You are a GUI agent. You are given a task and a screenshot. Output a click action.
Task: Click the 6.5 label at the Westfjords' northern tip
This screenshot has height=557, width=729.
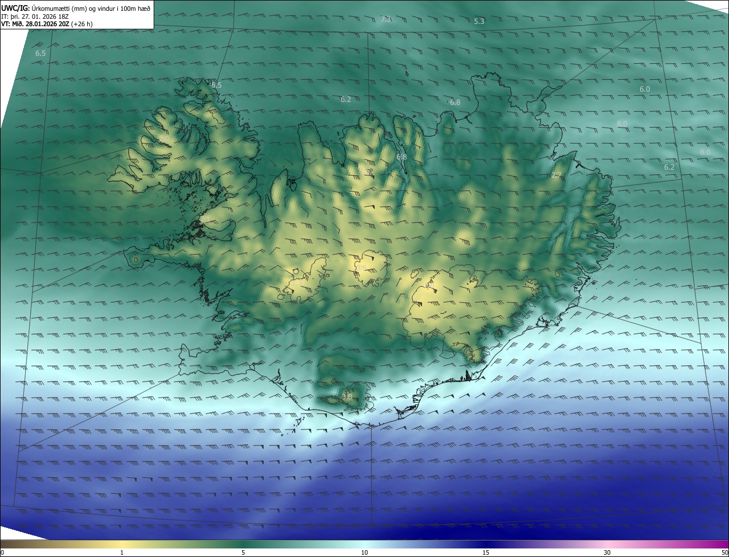216,85
